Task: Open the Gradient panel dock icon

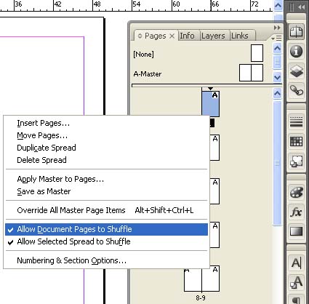Action: click(297, 231)
